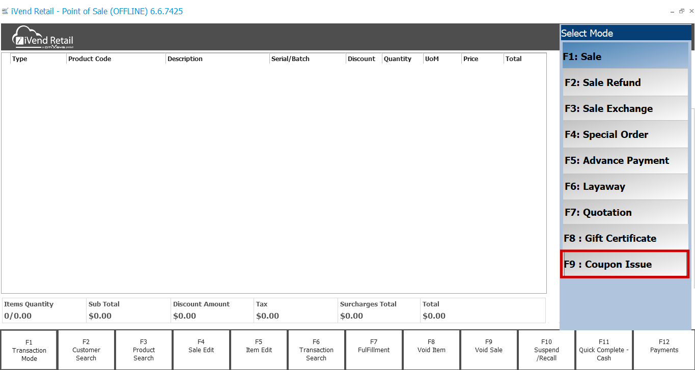Click the Tax $0.00 value
Screen dimensions: 695x370
click(267, 316)
